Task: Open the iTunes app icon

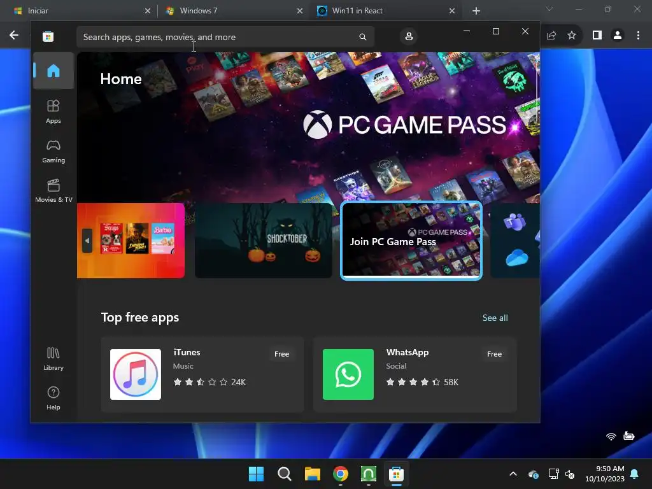Action: pyautogui.click(x=136, y=374)
